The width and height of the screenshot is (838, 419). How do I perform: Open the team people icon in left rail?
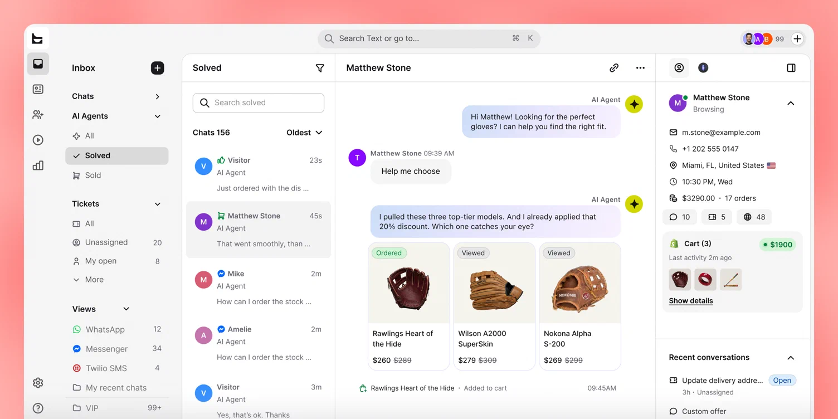pos(38,115)
